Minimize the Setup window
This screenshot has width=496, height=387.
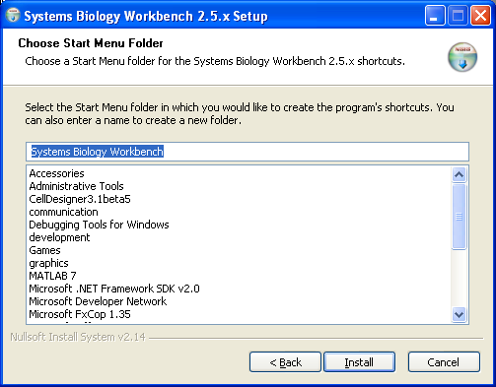(435, 16)
